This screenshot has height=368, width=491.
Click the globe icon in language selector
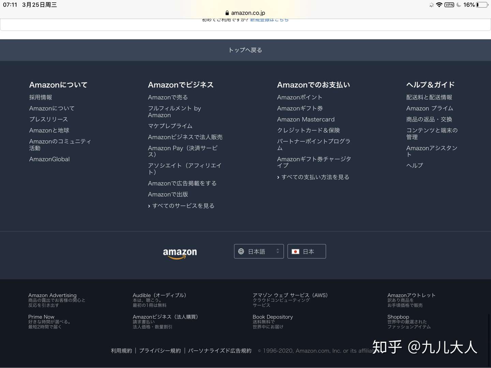pyautogui.click(x=241, y=251)
